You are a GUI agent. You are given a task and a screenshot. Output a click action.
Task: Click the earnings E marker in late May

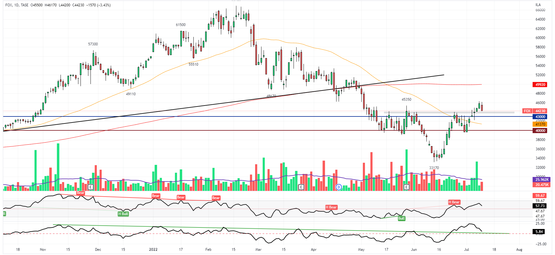point(406,187)
